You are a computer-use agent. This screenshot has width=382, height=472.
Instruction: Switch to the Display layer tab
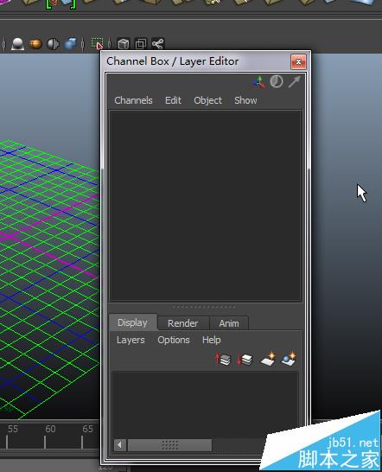pyautogui.click(x=133, y=322)
